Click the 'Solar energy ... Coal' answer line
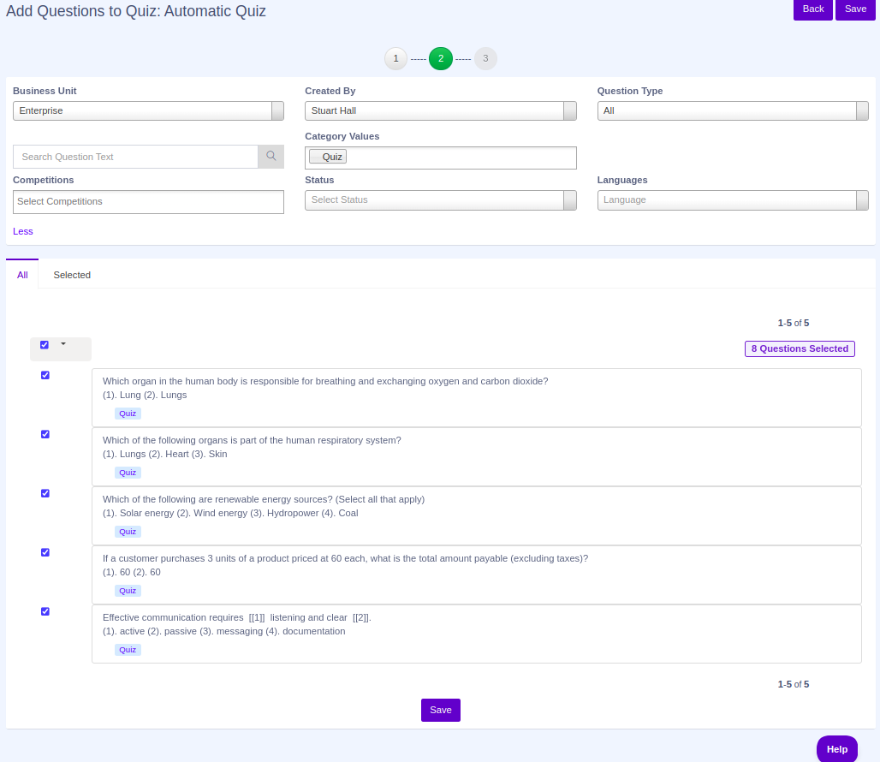This screenshot has height=762, width=880. tap(230, 513)
